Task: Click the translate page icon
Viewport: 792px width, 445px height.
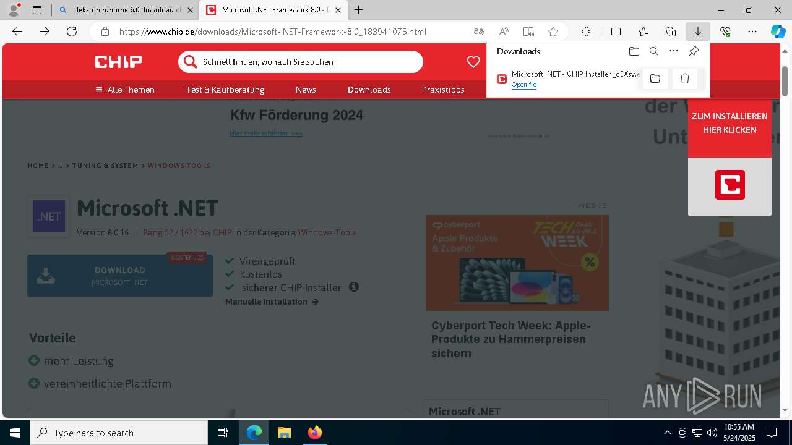Action: (478, 32)
